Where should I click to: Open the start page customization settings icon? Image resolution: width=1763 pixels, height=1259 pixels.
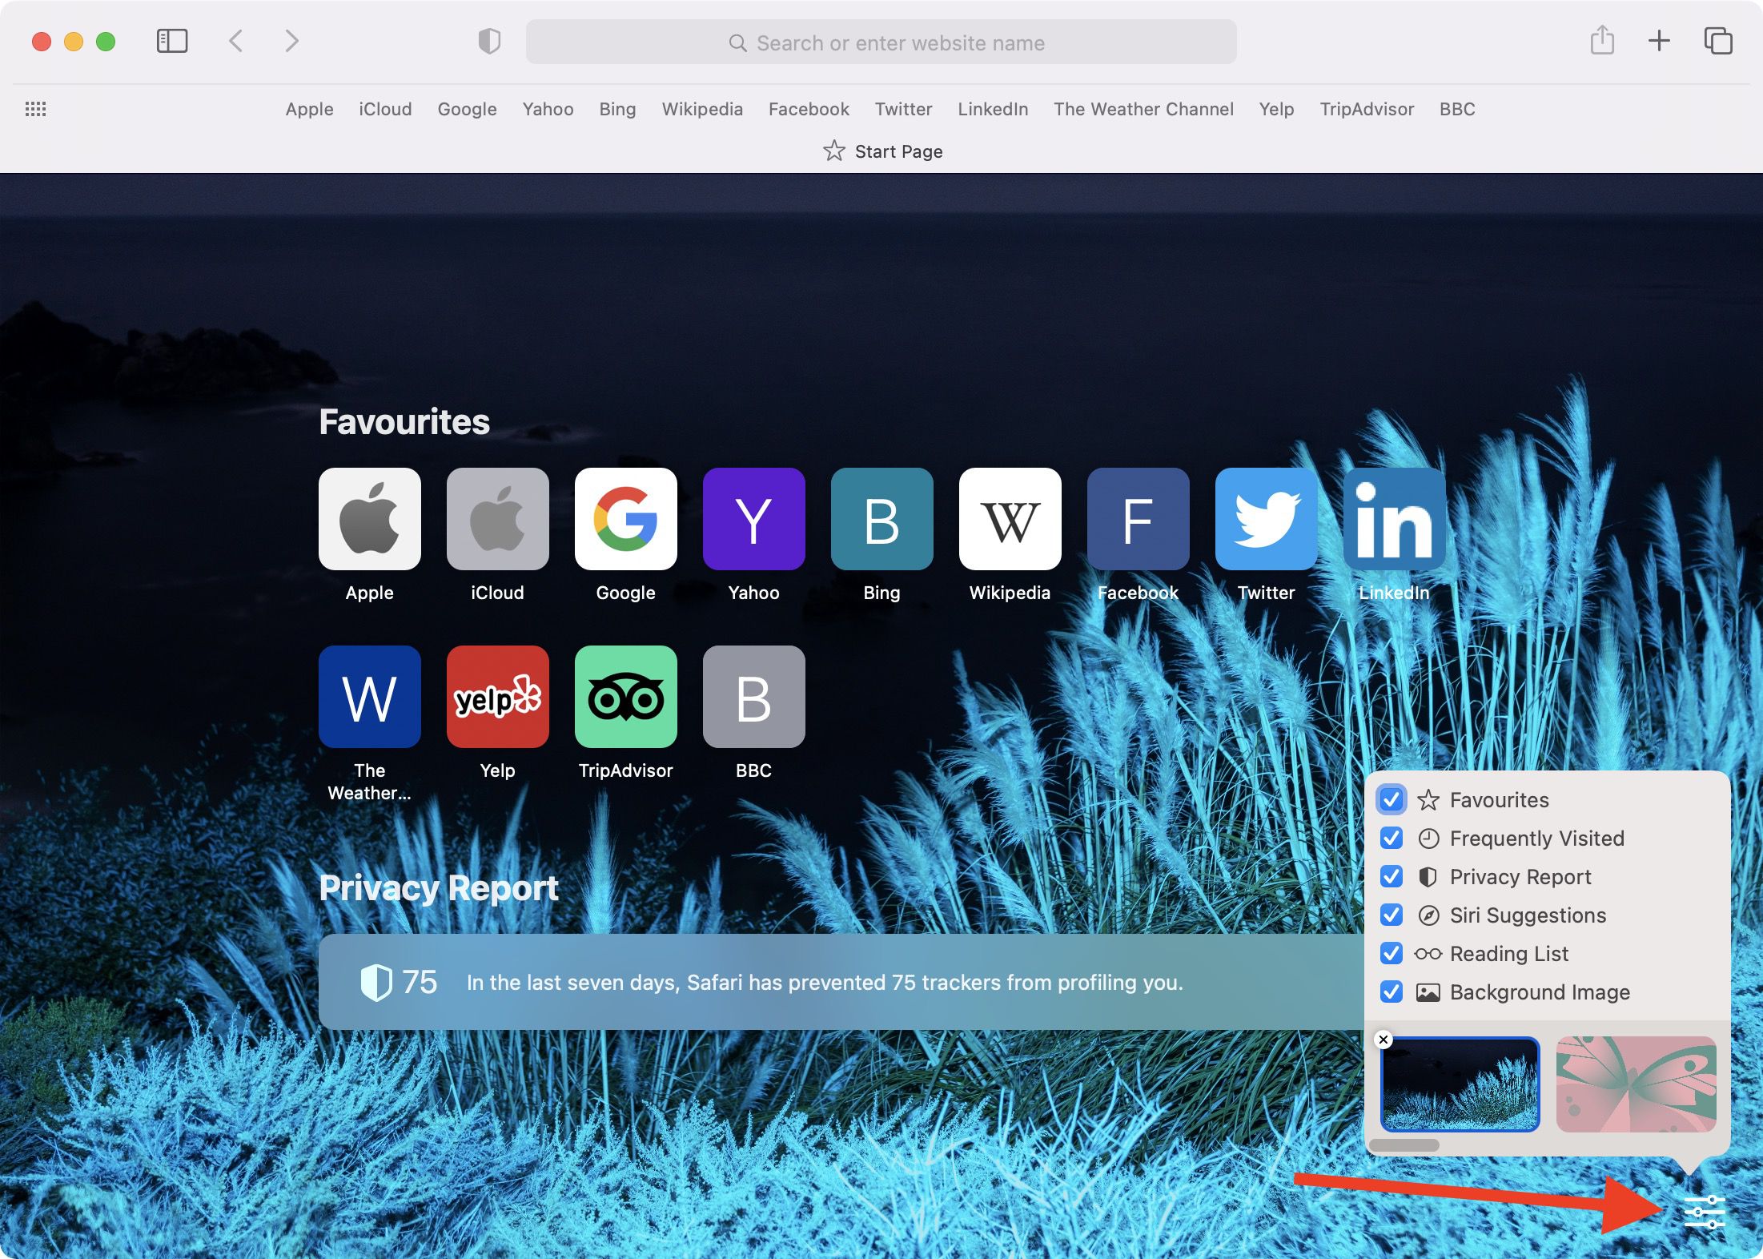tap(1704, 1211)
